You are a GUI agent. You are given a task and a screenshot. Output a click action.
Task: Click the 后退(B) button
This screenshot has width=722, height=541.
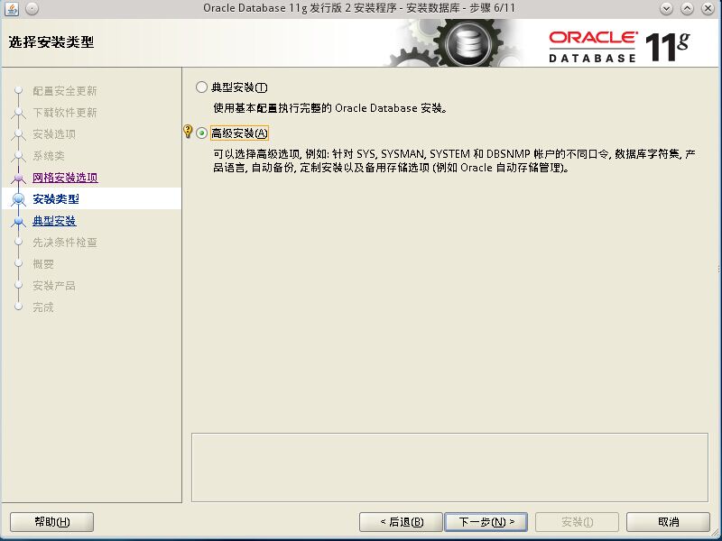coord(401,522)
